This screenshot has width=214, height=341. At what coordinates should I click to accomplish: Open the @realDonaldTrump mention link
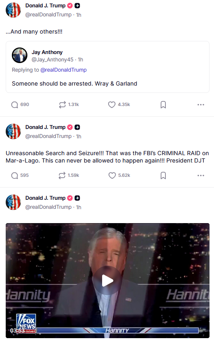point(63,70)
